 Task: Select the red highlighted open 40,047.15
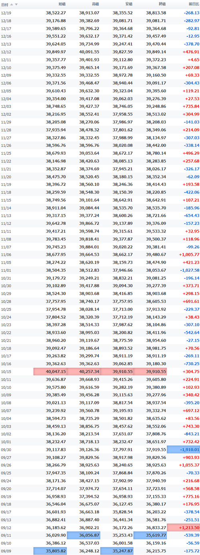tap(50, 371)
